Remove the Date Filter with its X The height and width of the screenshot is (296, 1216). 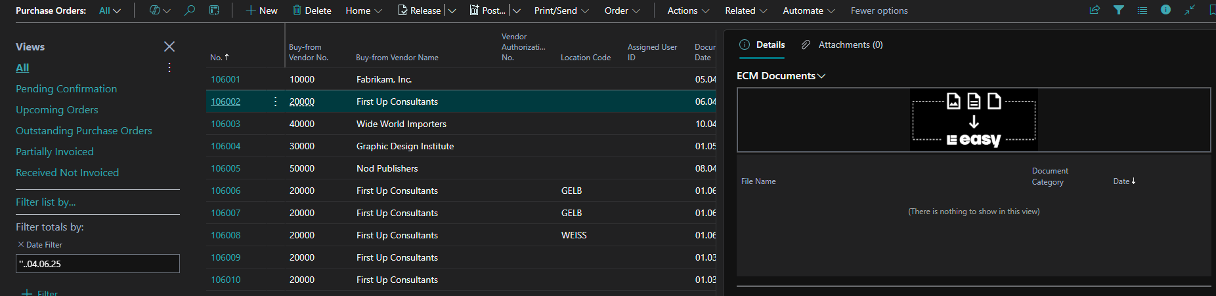(x=21, y=245)
